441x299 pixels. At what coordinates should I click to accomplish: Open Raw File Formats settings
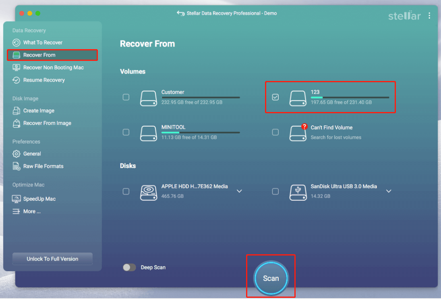17,166
